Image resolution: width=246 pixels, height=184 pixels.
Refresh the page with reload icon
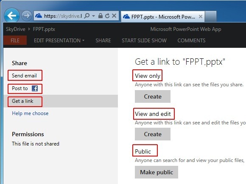click(107, 16)
